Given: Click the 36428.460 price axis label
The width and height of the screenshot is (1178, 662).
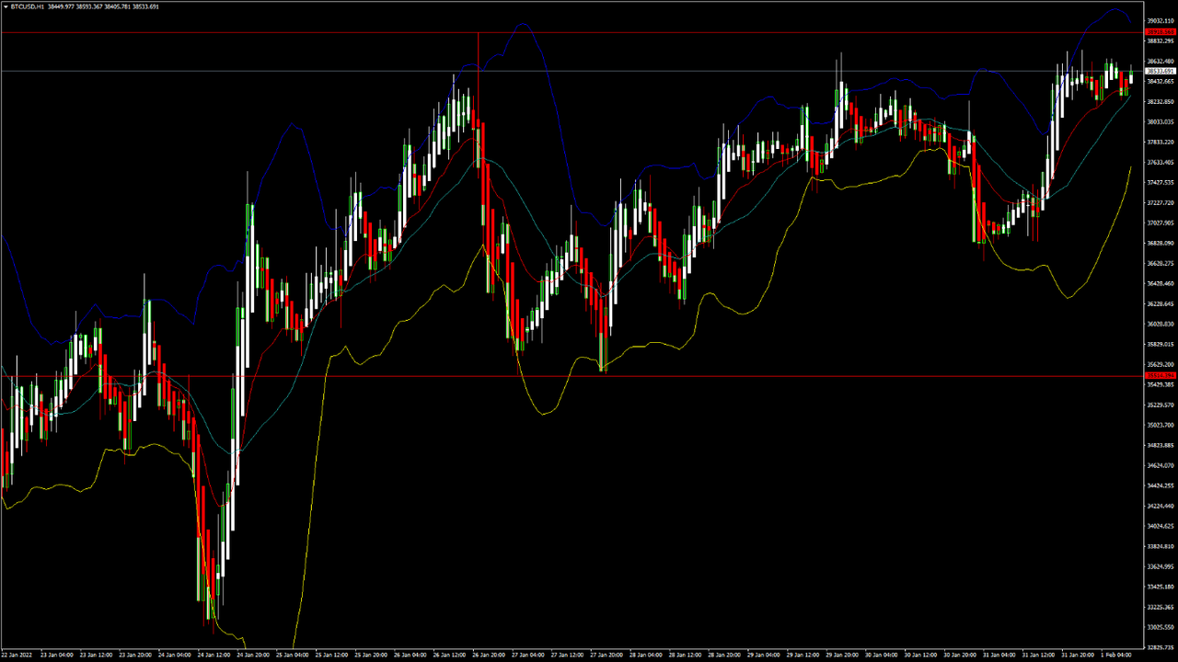Looking at the screenshot, I should (x=1160, y=283).
